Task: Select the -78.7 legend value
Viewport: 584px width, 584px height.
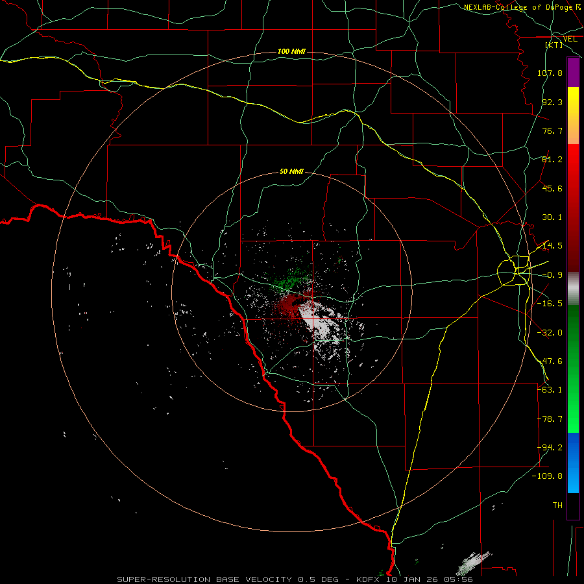Action: [x=550, y=419]
